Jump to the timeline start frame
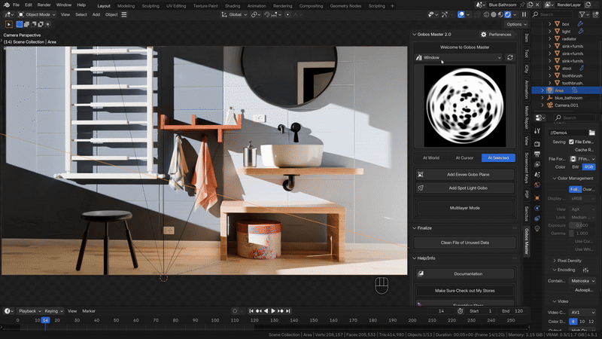602x339 pixels. [251, 311]
